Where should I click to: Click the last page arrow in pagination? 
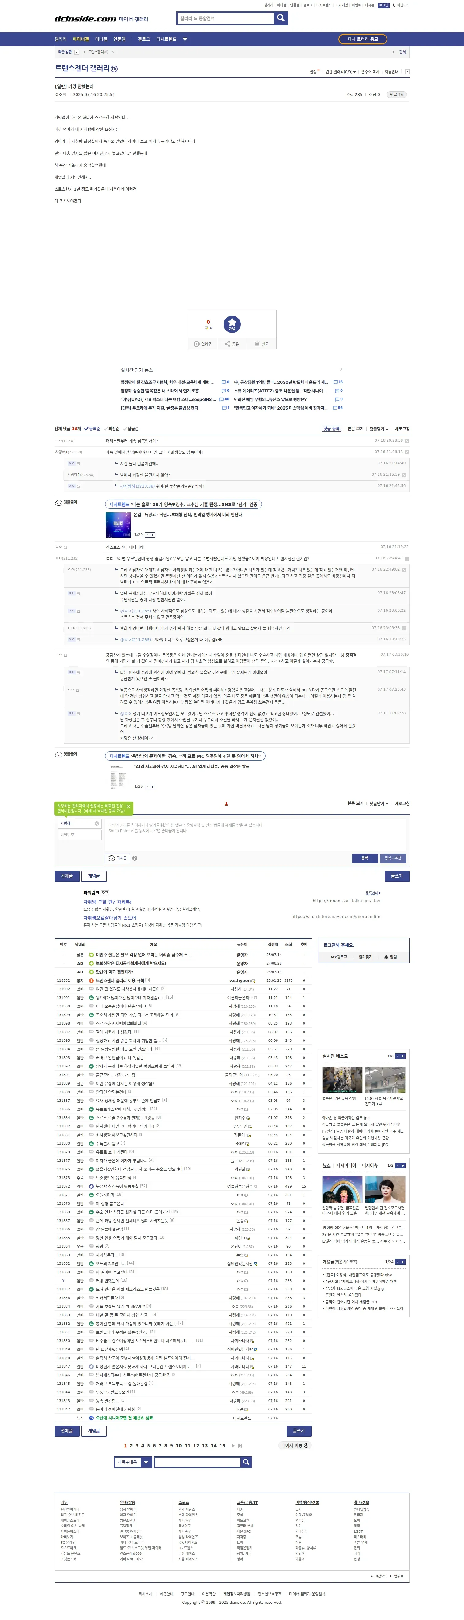(x=240, y=1445)
